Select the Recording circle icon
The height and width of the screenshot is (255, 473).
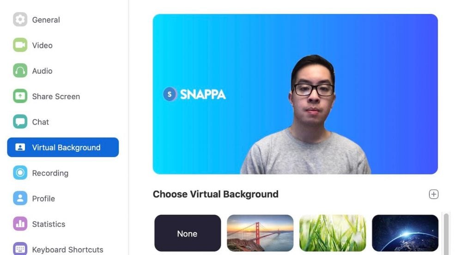[x=20, y=173]
